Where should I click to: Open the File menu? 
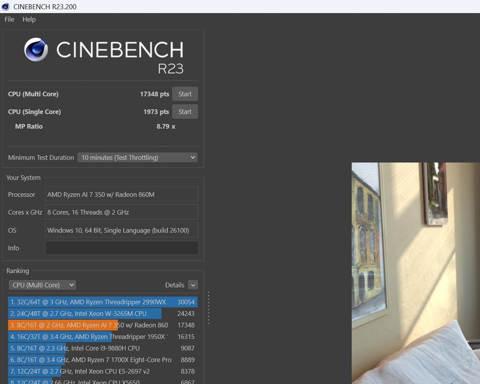tap(9, 19)
